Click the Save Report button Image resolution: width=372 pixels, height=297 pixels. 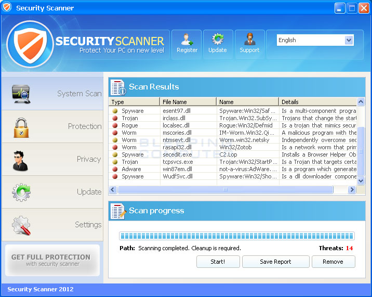tap(276, 262)
